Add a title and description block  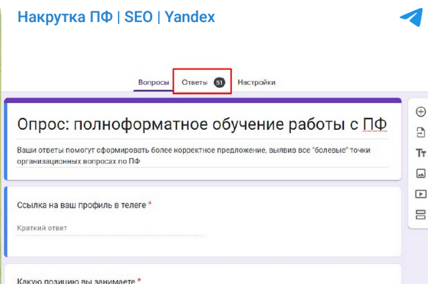click(x=421, y=153)
